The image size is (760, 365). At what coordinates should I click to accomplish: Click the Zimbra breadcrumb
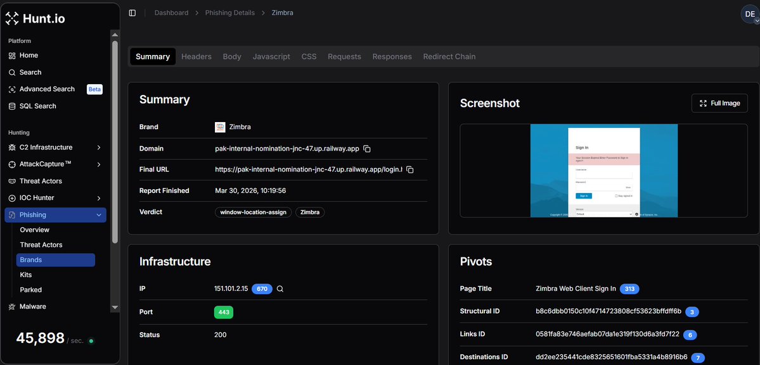pyautogui.click(x=282, y=13)
